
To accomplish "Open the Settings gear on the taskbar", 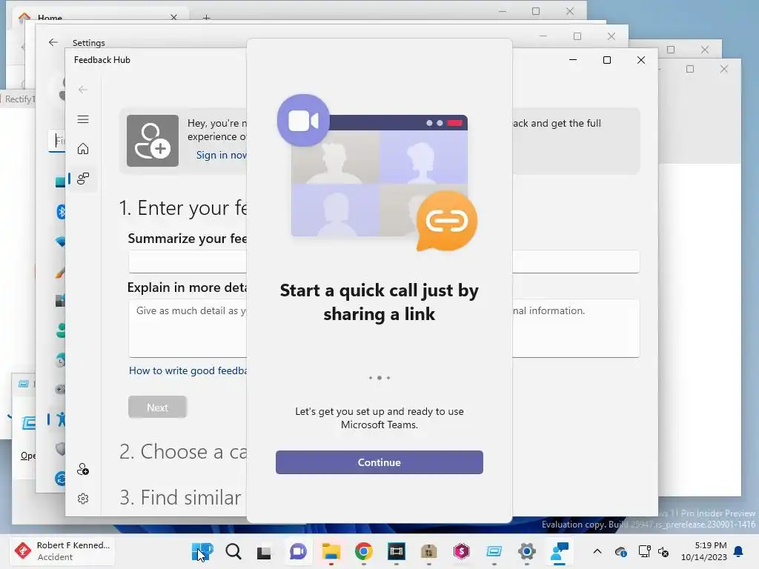I will click(x=527, y=551).
